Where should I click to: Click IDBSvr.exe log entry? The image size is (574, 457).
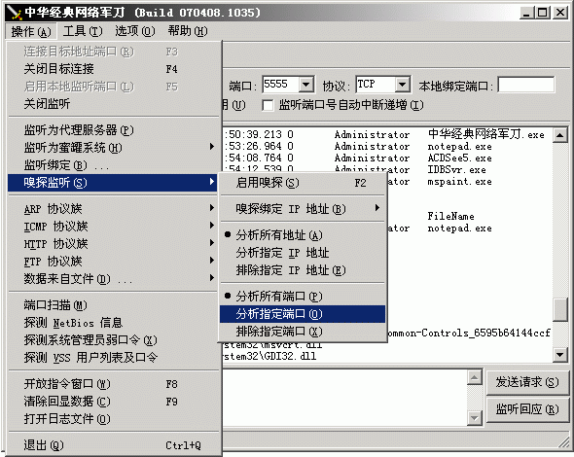pos(457,170)
